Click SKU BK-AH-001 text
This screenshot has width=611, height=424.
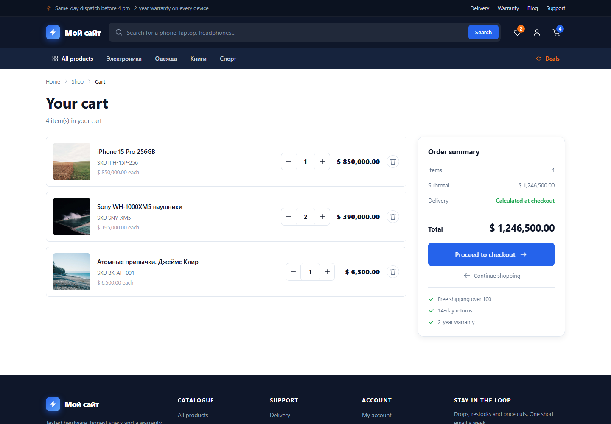[116, 273]
